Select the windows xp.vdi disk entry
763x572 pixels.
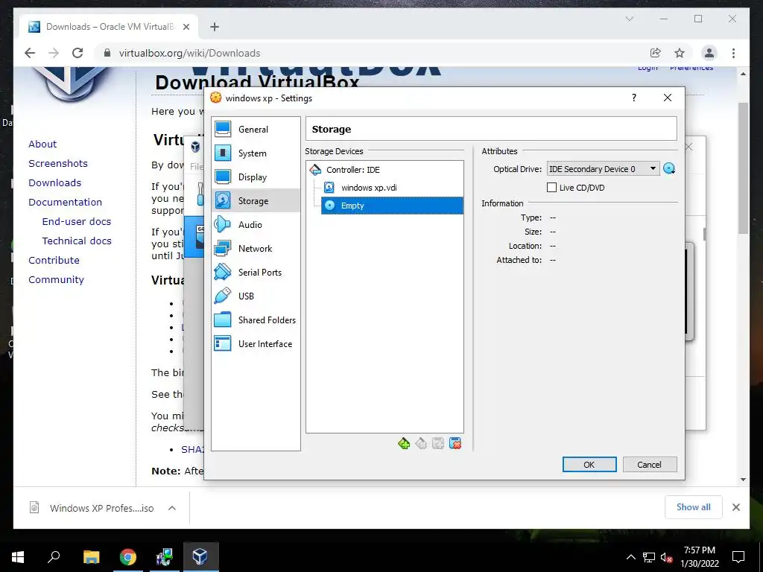(369, 188)
